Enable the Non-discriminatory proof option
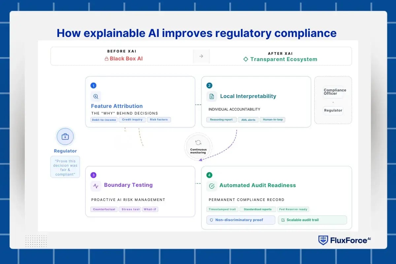This screenshot has height=264, width=396. [240, 220]
